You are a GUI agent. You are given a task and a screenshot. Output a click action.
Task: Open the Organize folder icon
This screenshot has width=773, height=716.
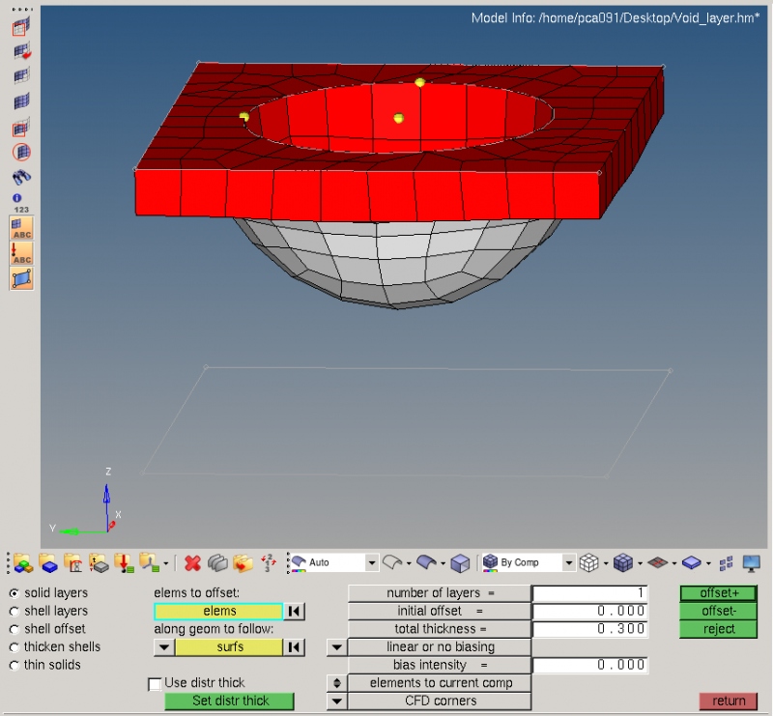pyautogui.click(x=243, y=563)
